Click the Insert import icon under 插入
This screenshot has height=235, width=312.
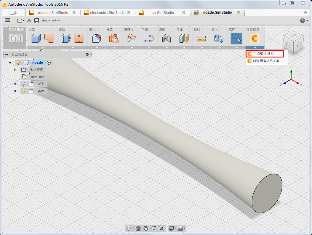(219, 38)
